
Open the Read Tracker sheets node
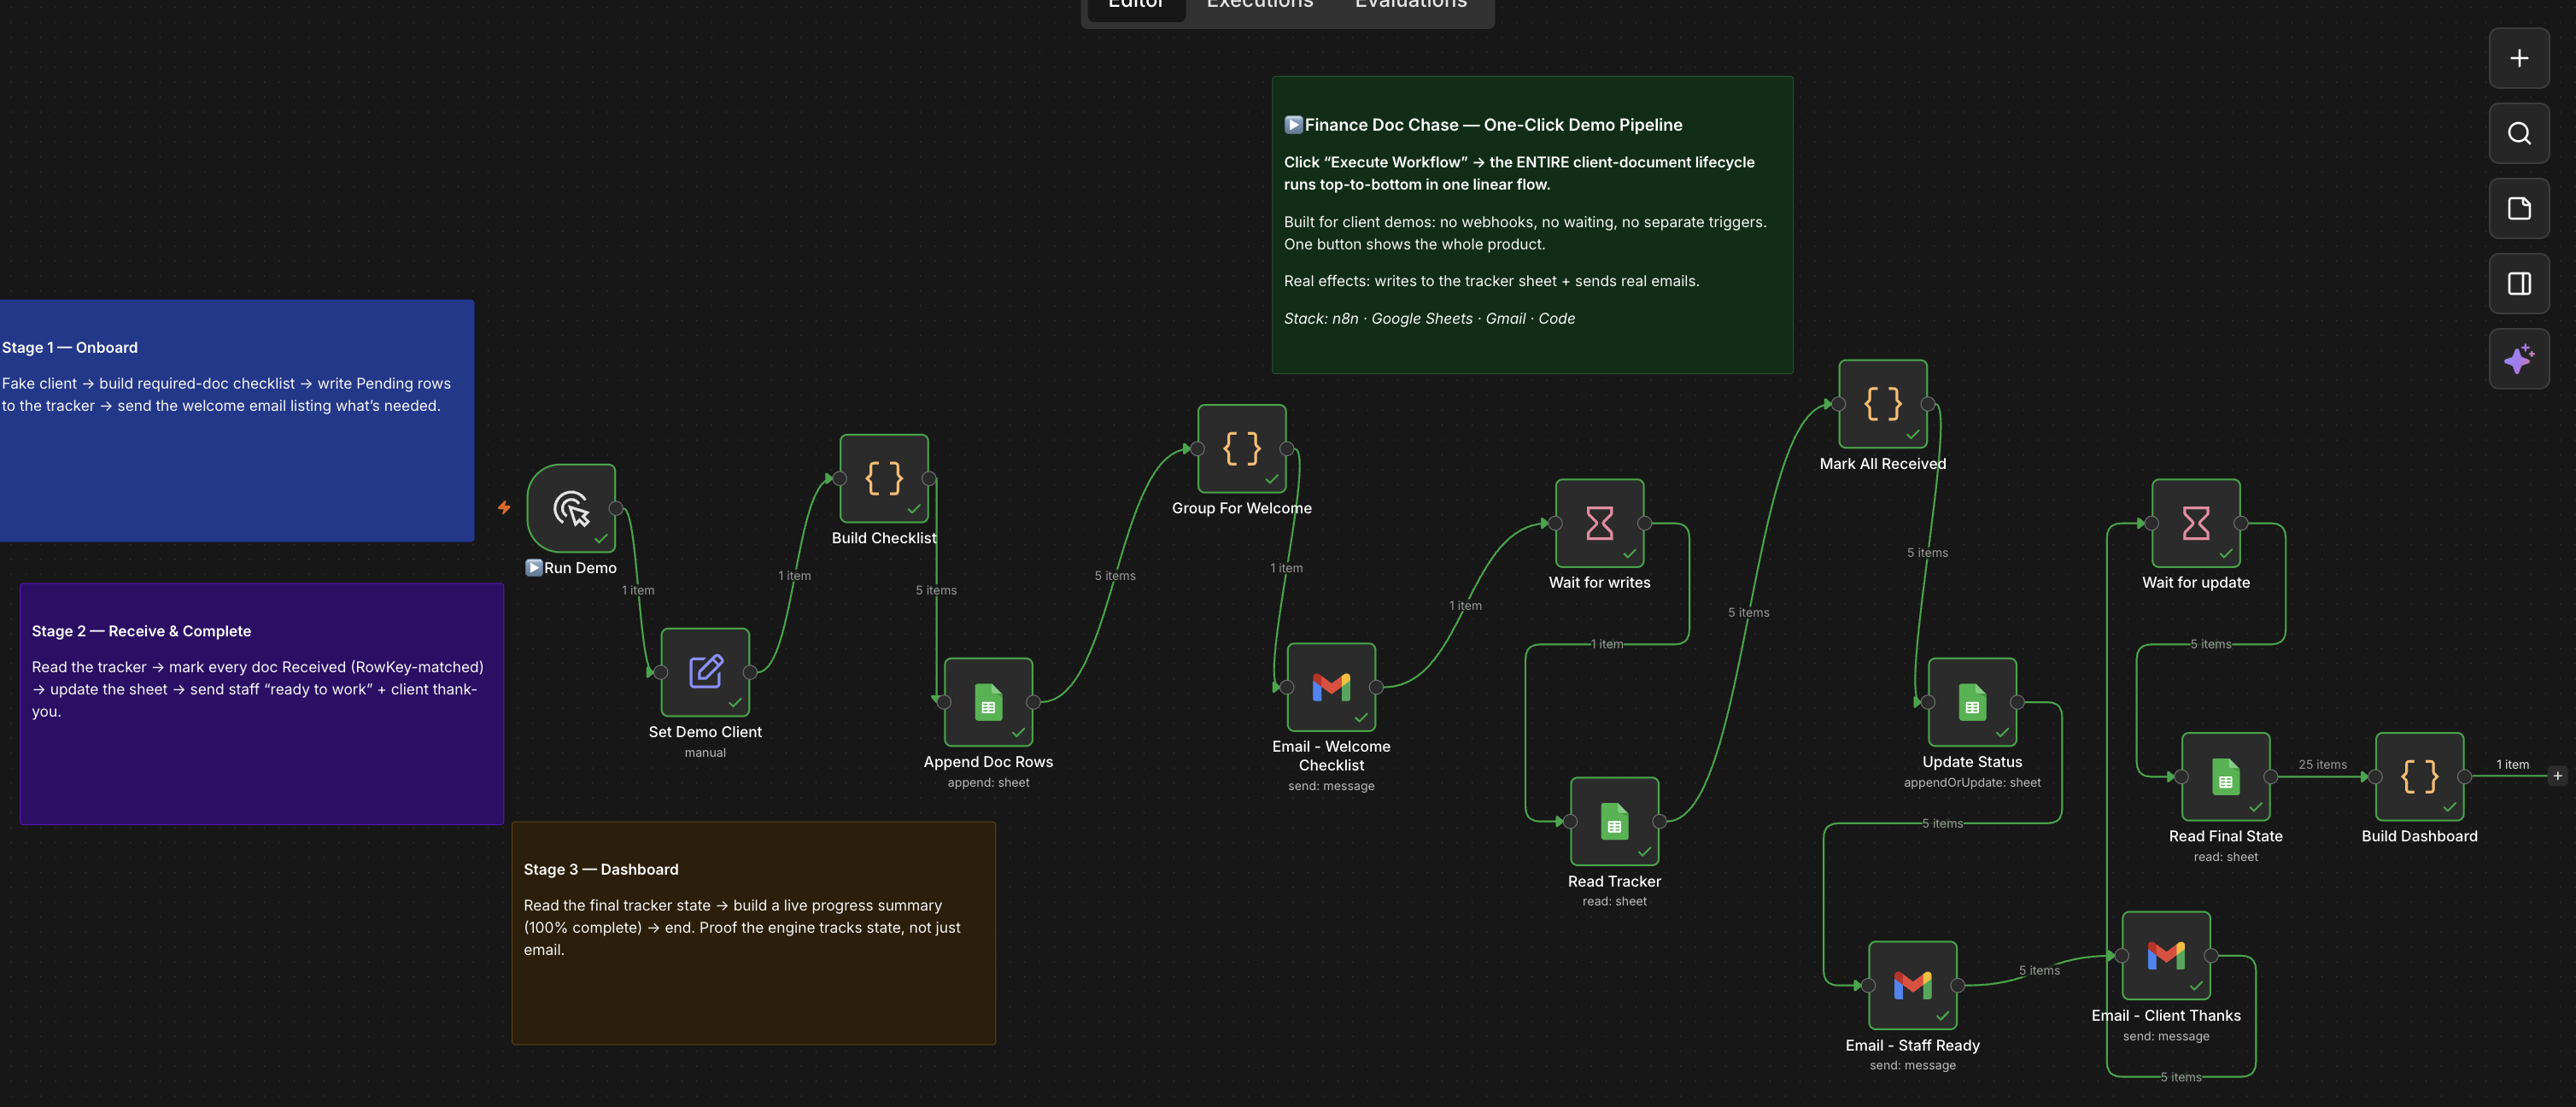pyautogui.click(x=1615, y=821)
